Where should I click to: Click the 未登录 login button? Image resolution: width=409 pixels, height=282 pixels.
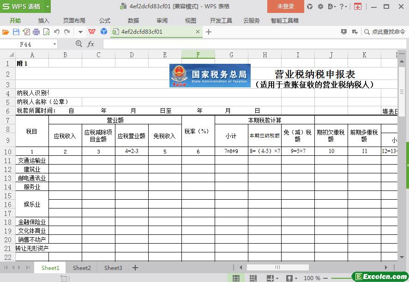[x=286, y=6]
